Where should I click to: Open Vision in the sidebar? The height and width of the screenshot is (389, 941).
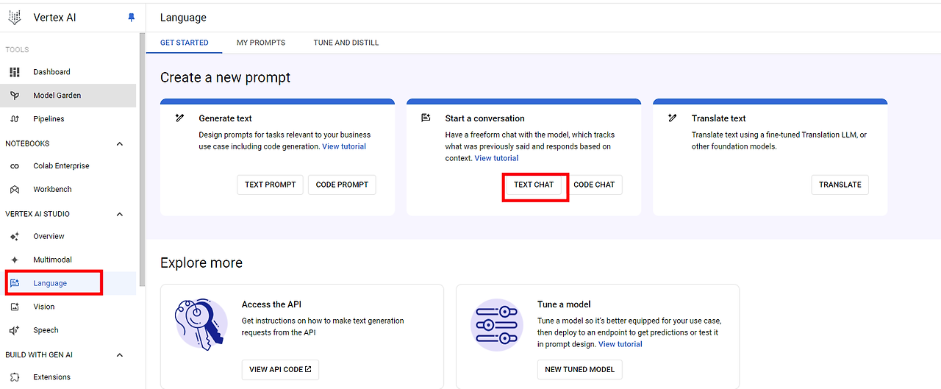pos(68,307)
